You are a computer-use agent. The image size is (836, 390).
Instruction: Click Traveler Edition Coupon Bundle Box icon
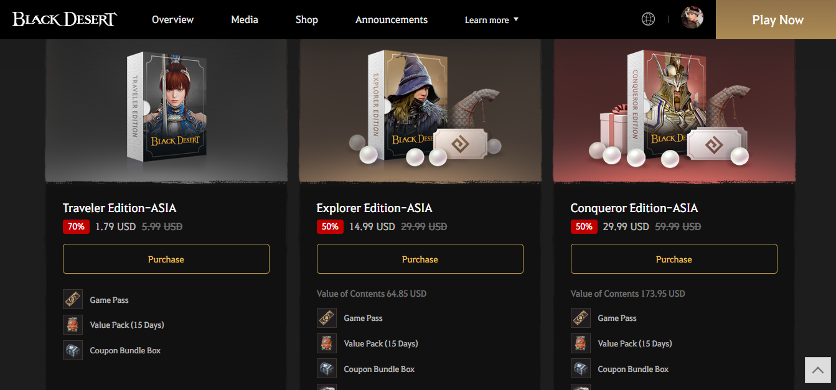[x=73, y=350]
